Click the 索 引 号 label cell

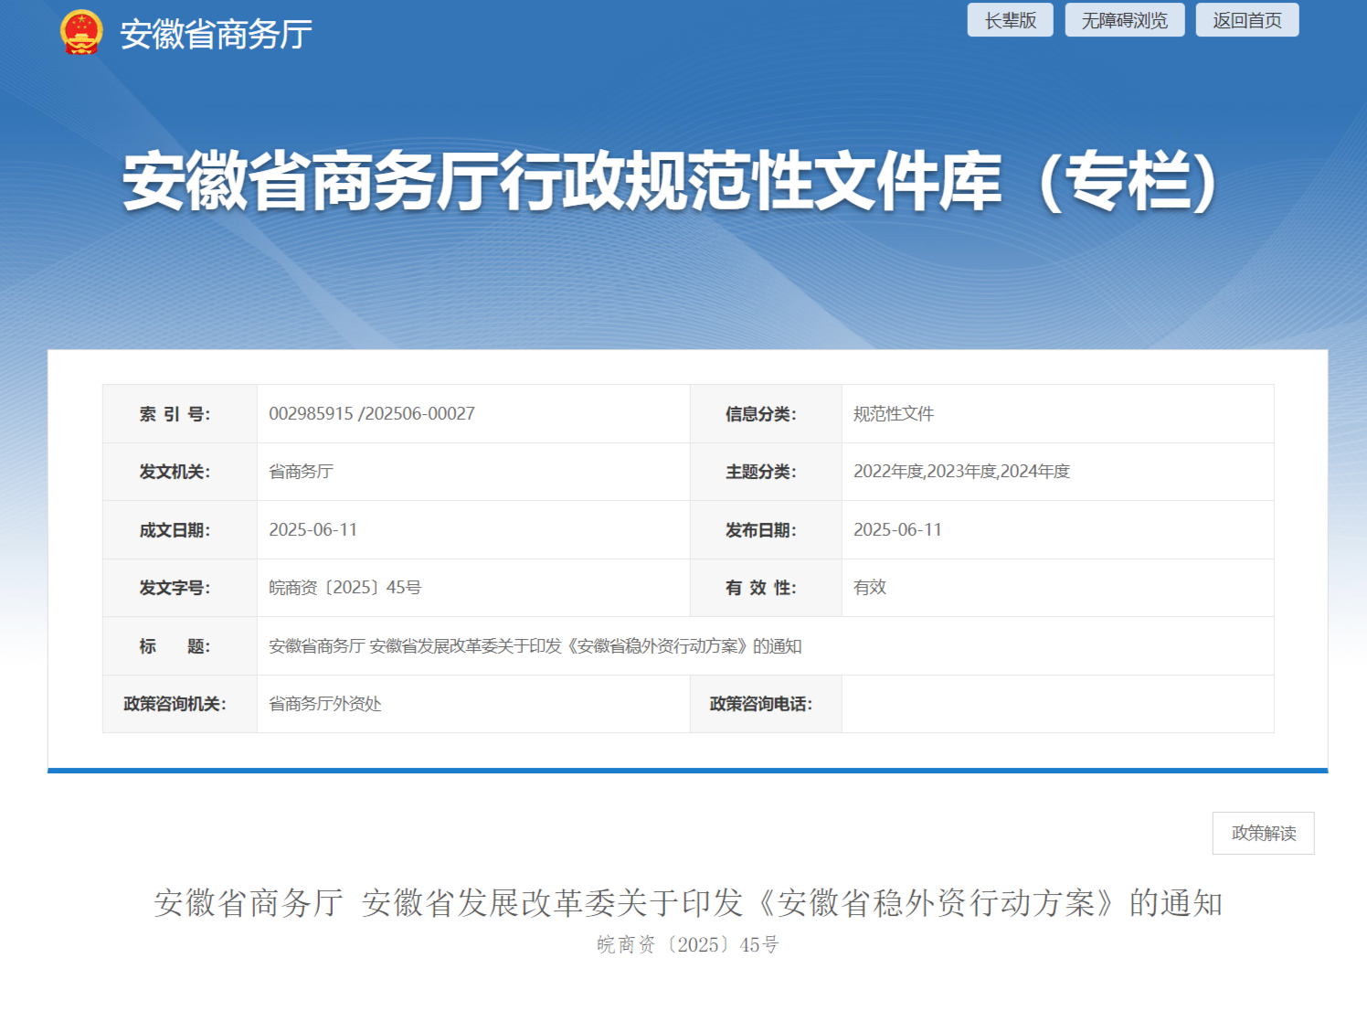pos(179,414)
